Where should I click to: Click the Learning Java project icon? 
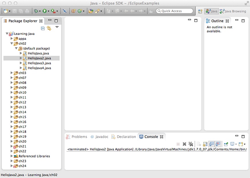pos(11,34)
